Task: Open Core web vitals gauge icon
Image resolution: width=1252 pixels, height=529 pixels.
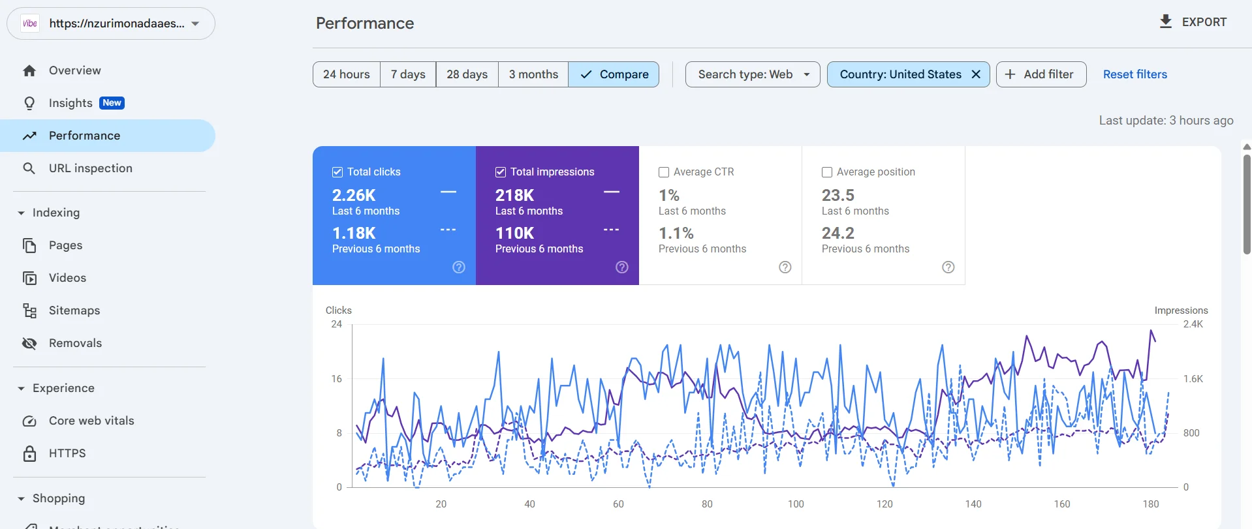Action: (29, 421)
